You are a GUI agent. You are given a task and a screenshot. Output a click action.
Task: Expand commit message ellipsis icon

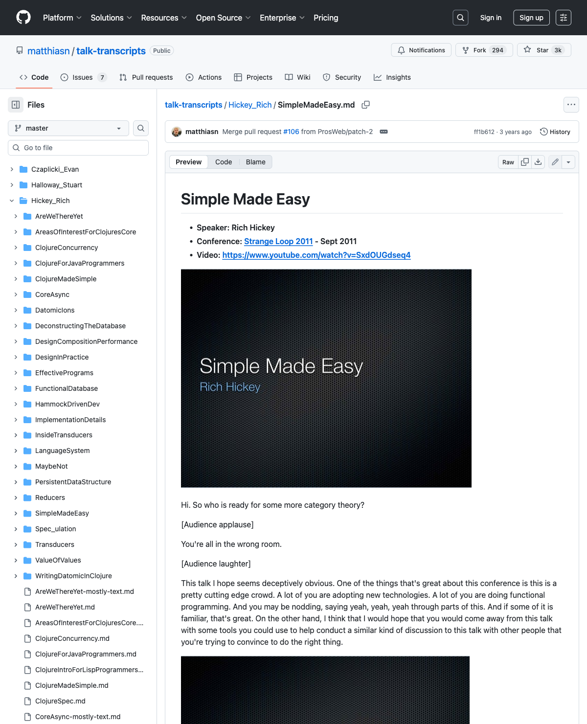[x=384, y=132]
